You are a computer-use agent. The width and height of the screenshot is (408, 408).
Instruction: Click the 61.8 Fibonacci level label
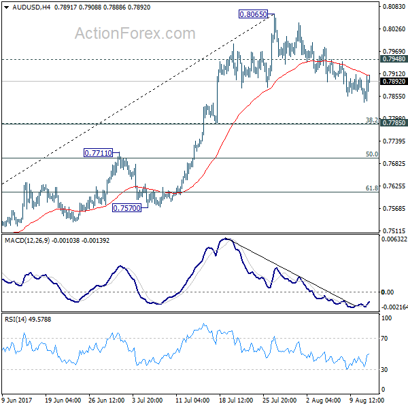coord(372,188)
